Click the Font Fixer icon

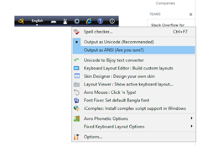pyautogui.click(x=77, y=100)
